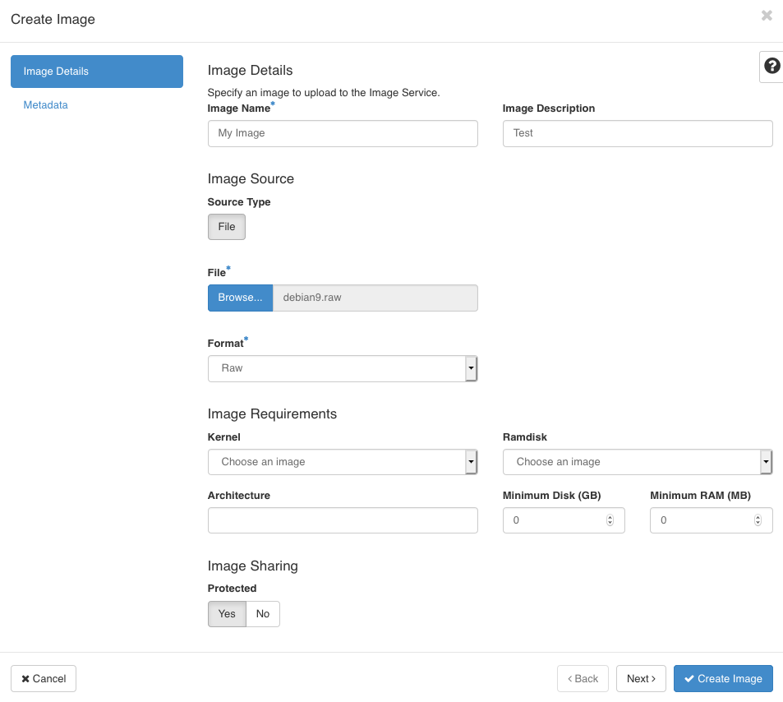Open the Ramdisk image dropdown
The image size is (783, 702).
click(637, 462)
